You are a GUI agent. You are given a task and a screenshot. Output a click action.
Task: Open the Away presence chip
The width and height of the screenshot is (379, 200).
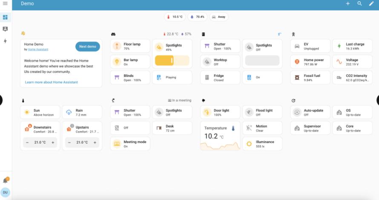[219, 17]
